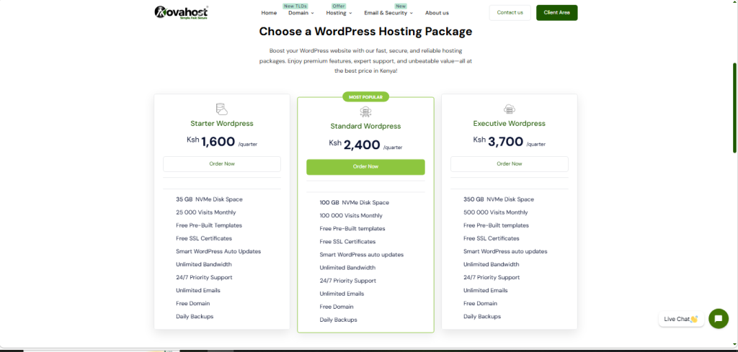Click the Executive Wordpress plan icon

pos(510,109)
